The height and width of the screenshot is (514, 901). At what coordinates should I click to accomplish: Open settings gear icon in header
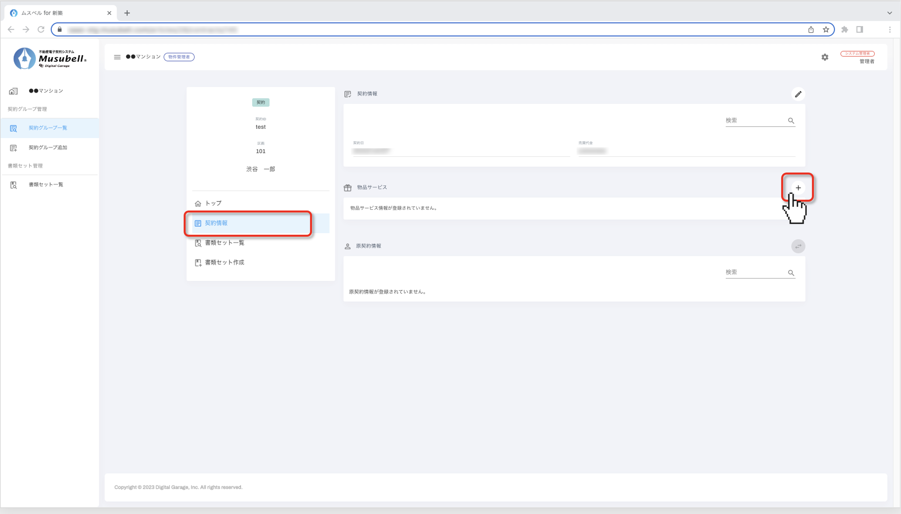click(x=824, y=57)
